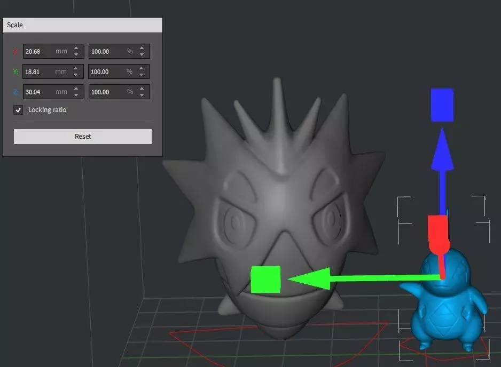Viewport: 501px width, 367px height.
Task: Click the Z scale percentage field
Action: coord(119,92)
